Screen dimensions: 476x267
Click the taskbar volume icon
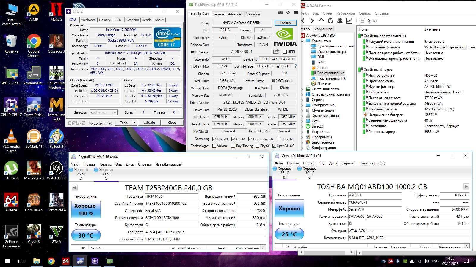click(426, 261)
